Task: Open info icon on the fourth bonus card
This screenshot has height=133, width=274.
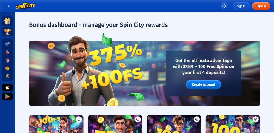Action: click(x=255, y=119)
